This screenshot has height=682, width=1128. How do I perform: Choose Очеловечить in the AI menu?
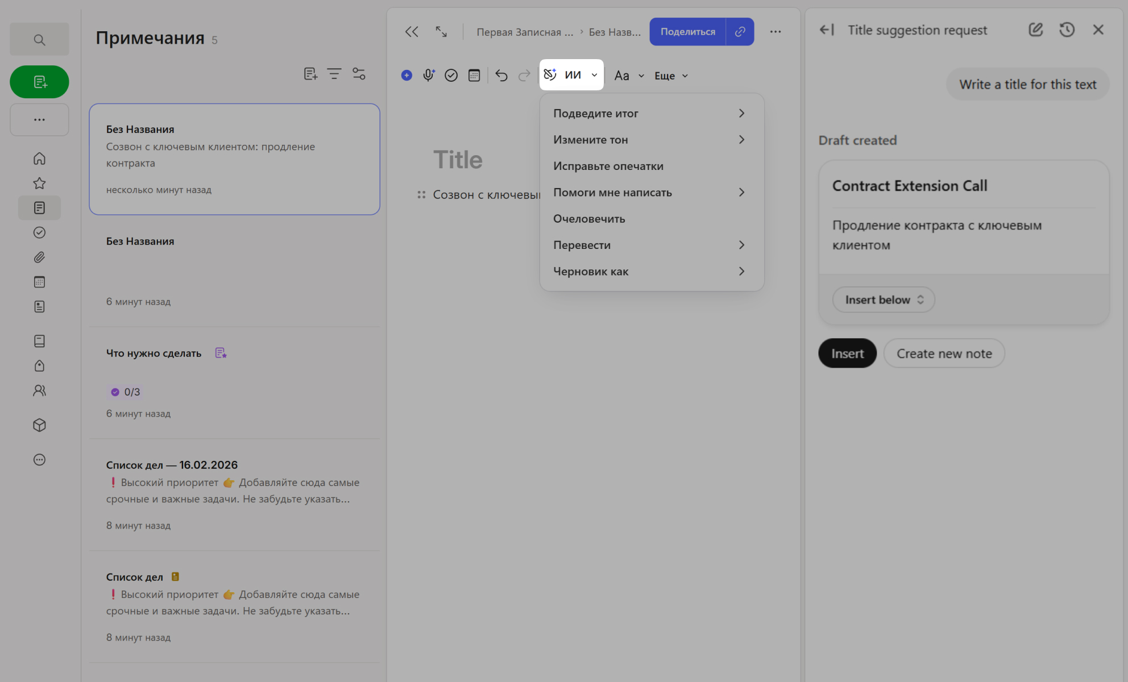pos(589,218)
